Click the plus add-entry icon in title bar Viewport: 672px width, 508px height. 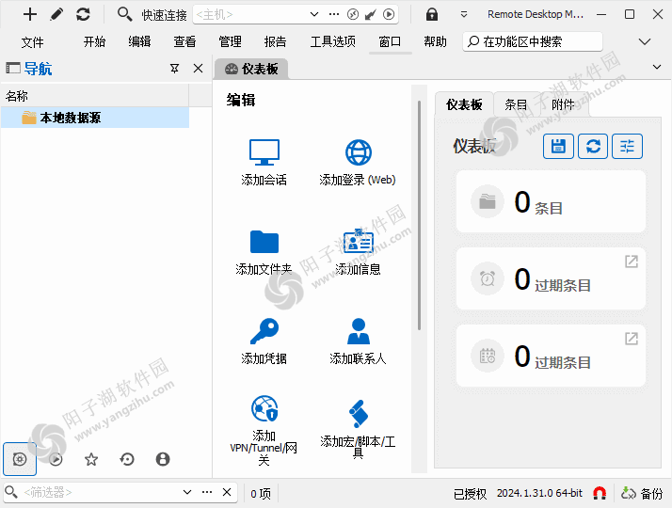(30, 14)
